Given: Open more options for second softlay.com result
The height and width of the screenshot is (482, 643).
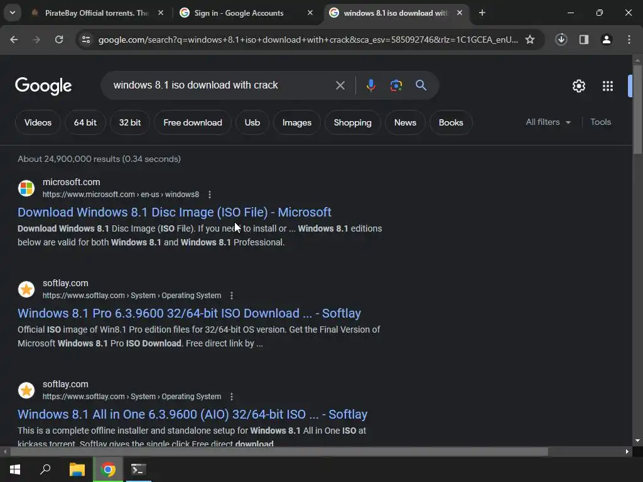Looking at the screenshot, I should pos(232,397).
